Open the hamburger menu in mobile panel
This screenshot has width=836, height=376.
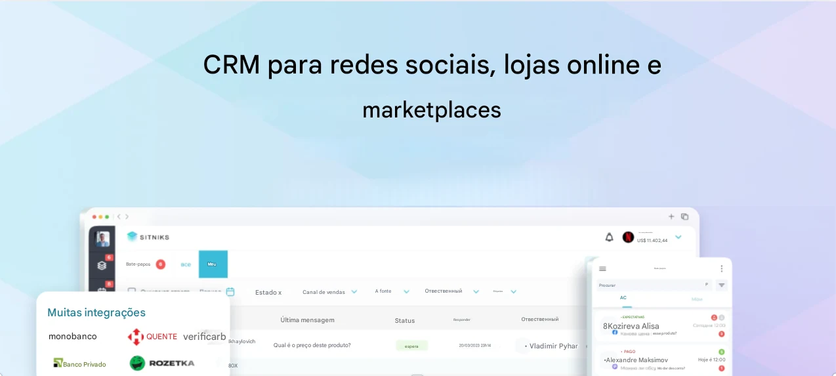coord(602,268)
